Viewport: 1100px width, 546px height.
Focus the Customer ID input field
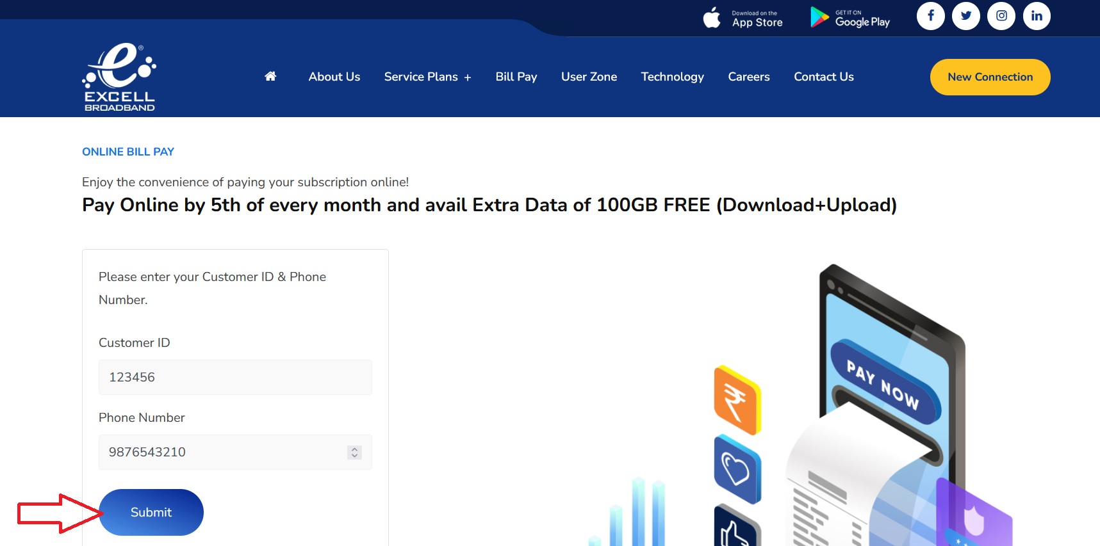(x=235, y=377)
